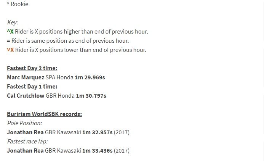Click the pole time 1m 32.957s
Image resolution: width=264 pixels, height=161 pixels.
pos(97,132)
